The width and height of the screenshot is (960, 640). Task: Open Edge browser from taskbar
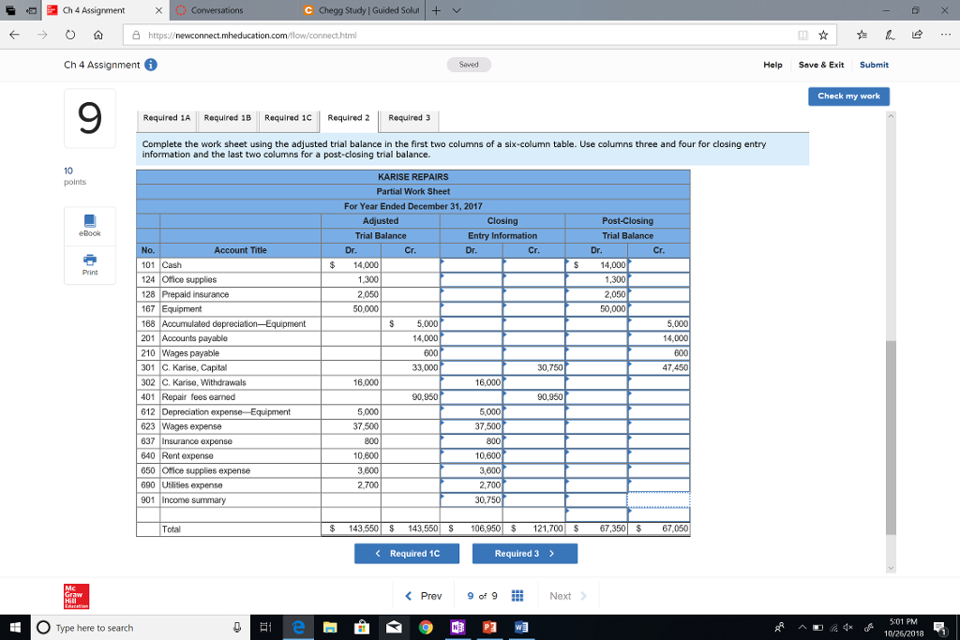pos(298,628)
